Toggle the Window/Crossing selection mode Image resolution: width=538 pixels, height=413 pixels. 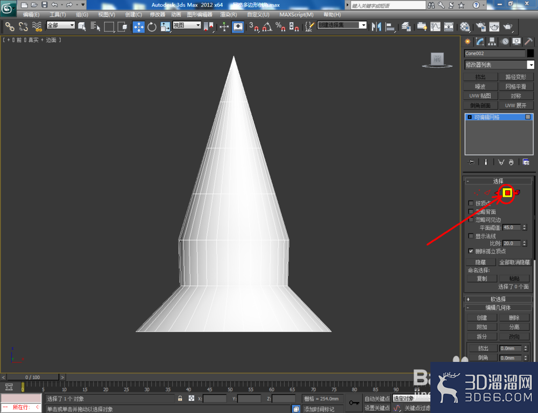[122, 26]
